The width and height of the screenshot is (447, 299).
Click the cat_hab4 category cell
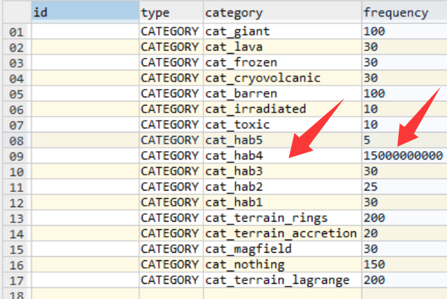pyautogui.click(x=283, y=156)
